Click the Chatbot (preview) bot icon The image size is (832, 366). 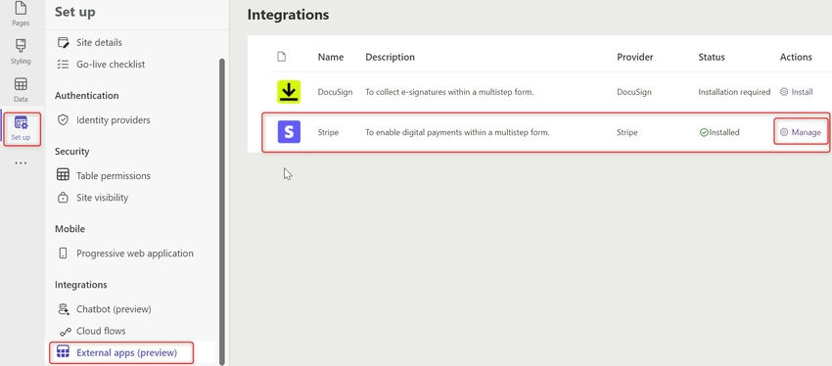(x=65, y=308)
